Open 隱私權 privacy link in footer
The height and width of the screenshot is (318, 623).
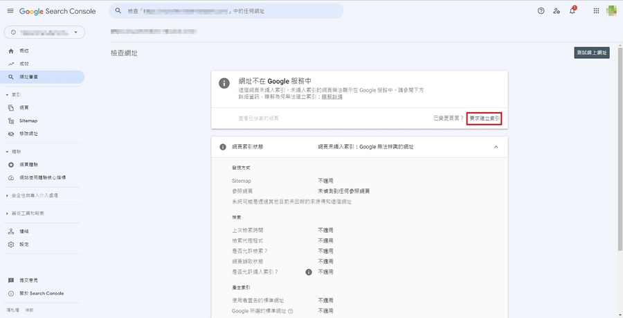coord(12,310)
